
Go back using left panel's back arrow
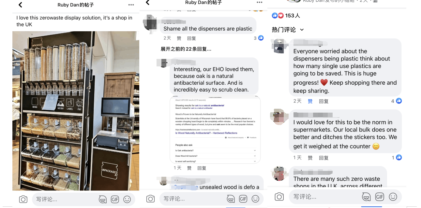click(x=20, y=5)
